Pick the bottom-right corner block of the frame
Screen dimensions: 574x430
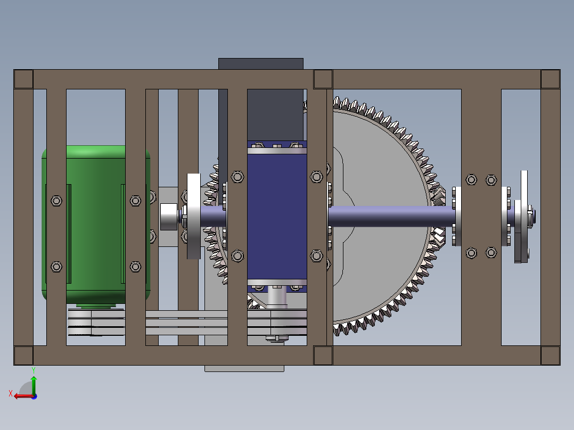click(x=550, y=355)
